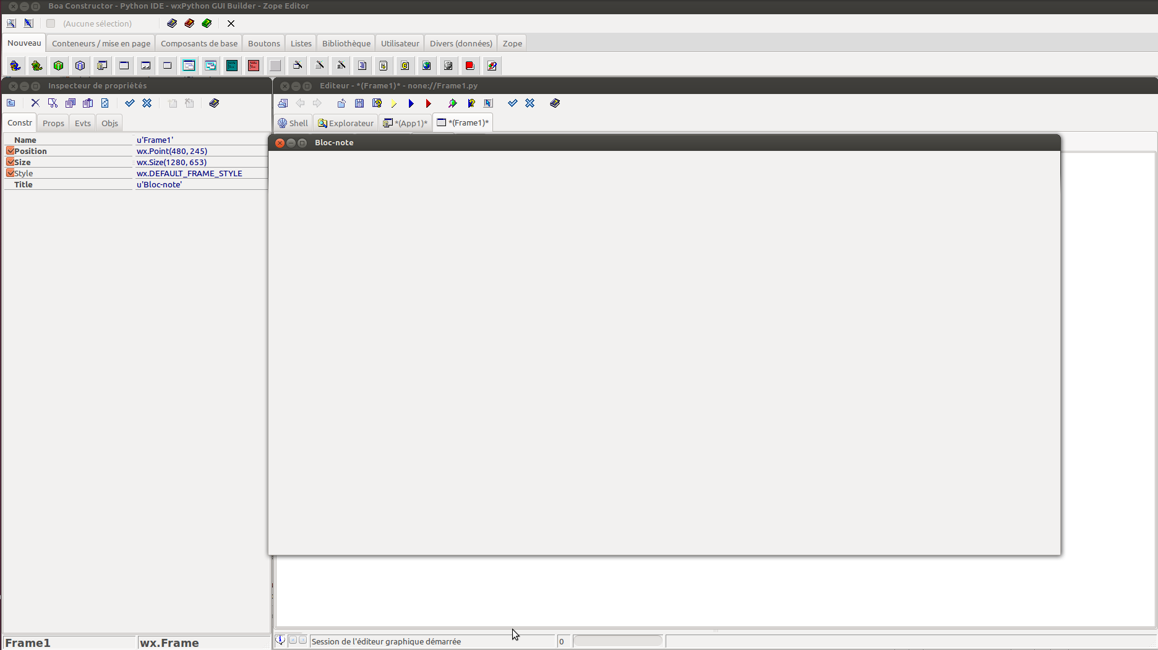
Task: Click the red book help icon
Action: pyautogui.click(x=189, y=24)
